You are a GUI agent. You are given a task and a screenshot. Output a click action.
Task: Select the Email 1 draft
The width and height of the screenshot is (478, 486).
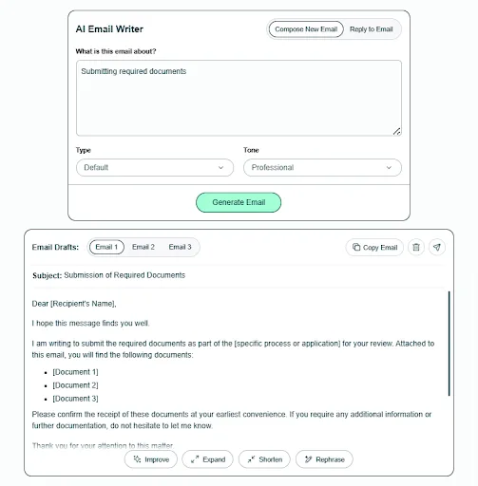pyautogui.click(x=106, y=247)
